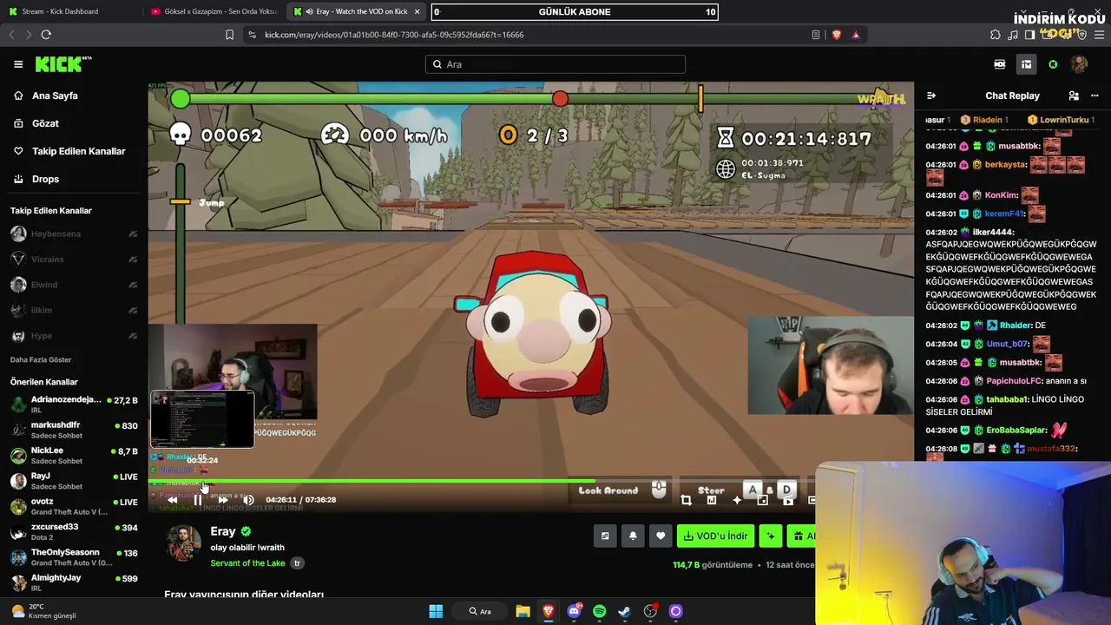Open Eray's channel avatar
This screenshot has width=1111, height=625.
click(x=183, y=543)
